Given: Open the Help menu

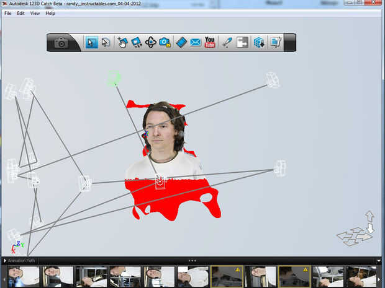Looking at the screenshot, I should point(50,13).
